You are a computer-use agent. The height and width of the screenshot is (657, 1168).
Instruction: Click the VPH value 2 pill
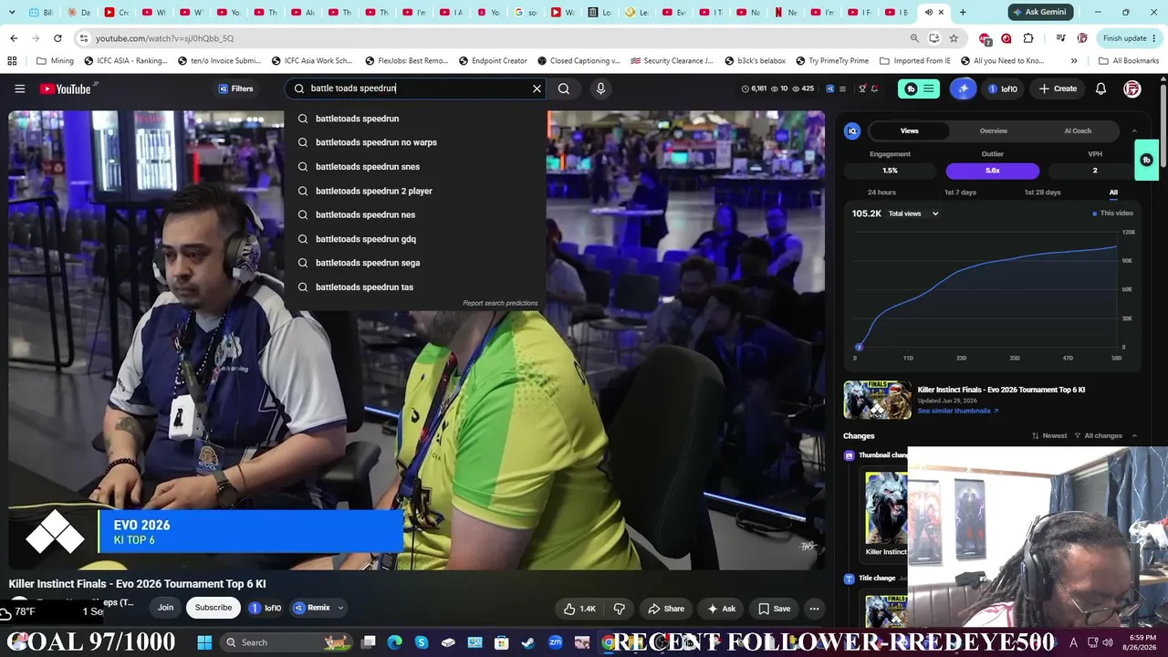pyautogui.click(x=1095, y=171)
